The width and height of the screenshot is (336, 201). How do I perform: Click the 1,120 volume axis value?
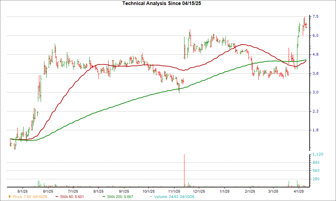(x=319, y=154)
